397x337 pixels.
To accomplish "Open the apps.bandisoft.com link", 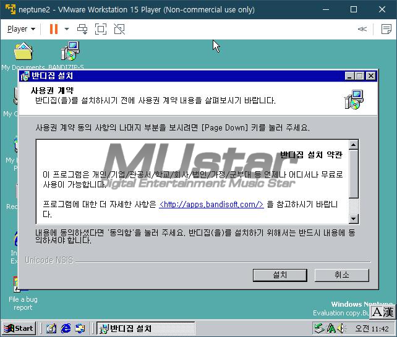I will [x=211, y=204].
